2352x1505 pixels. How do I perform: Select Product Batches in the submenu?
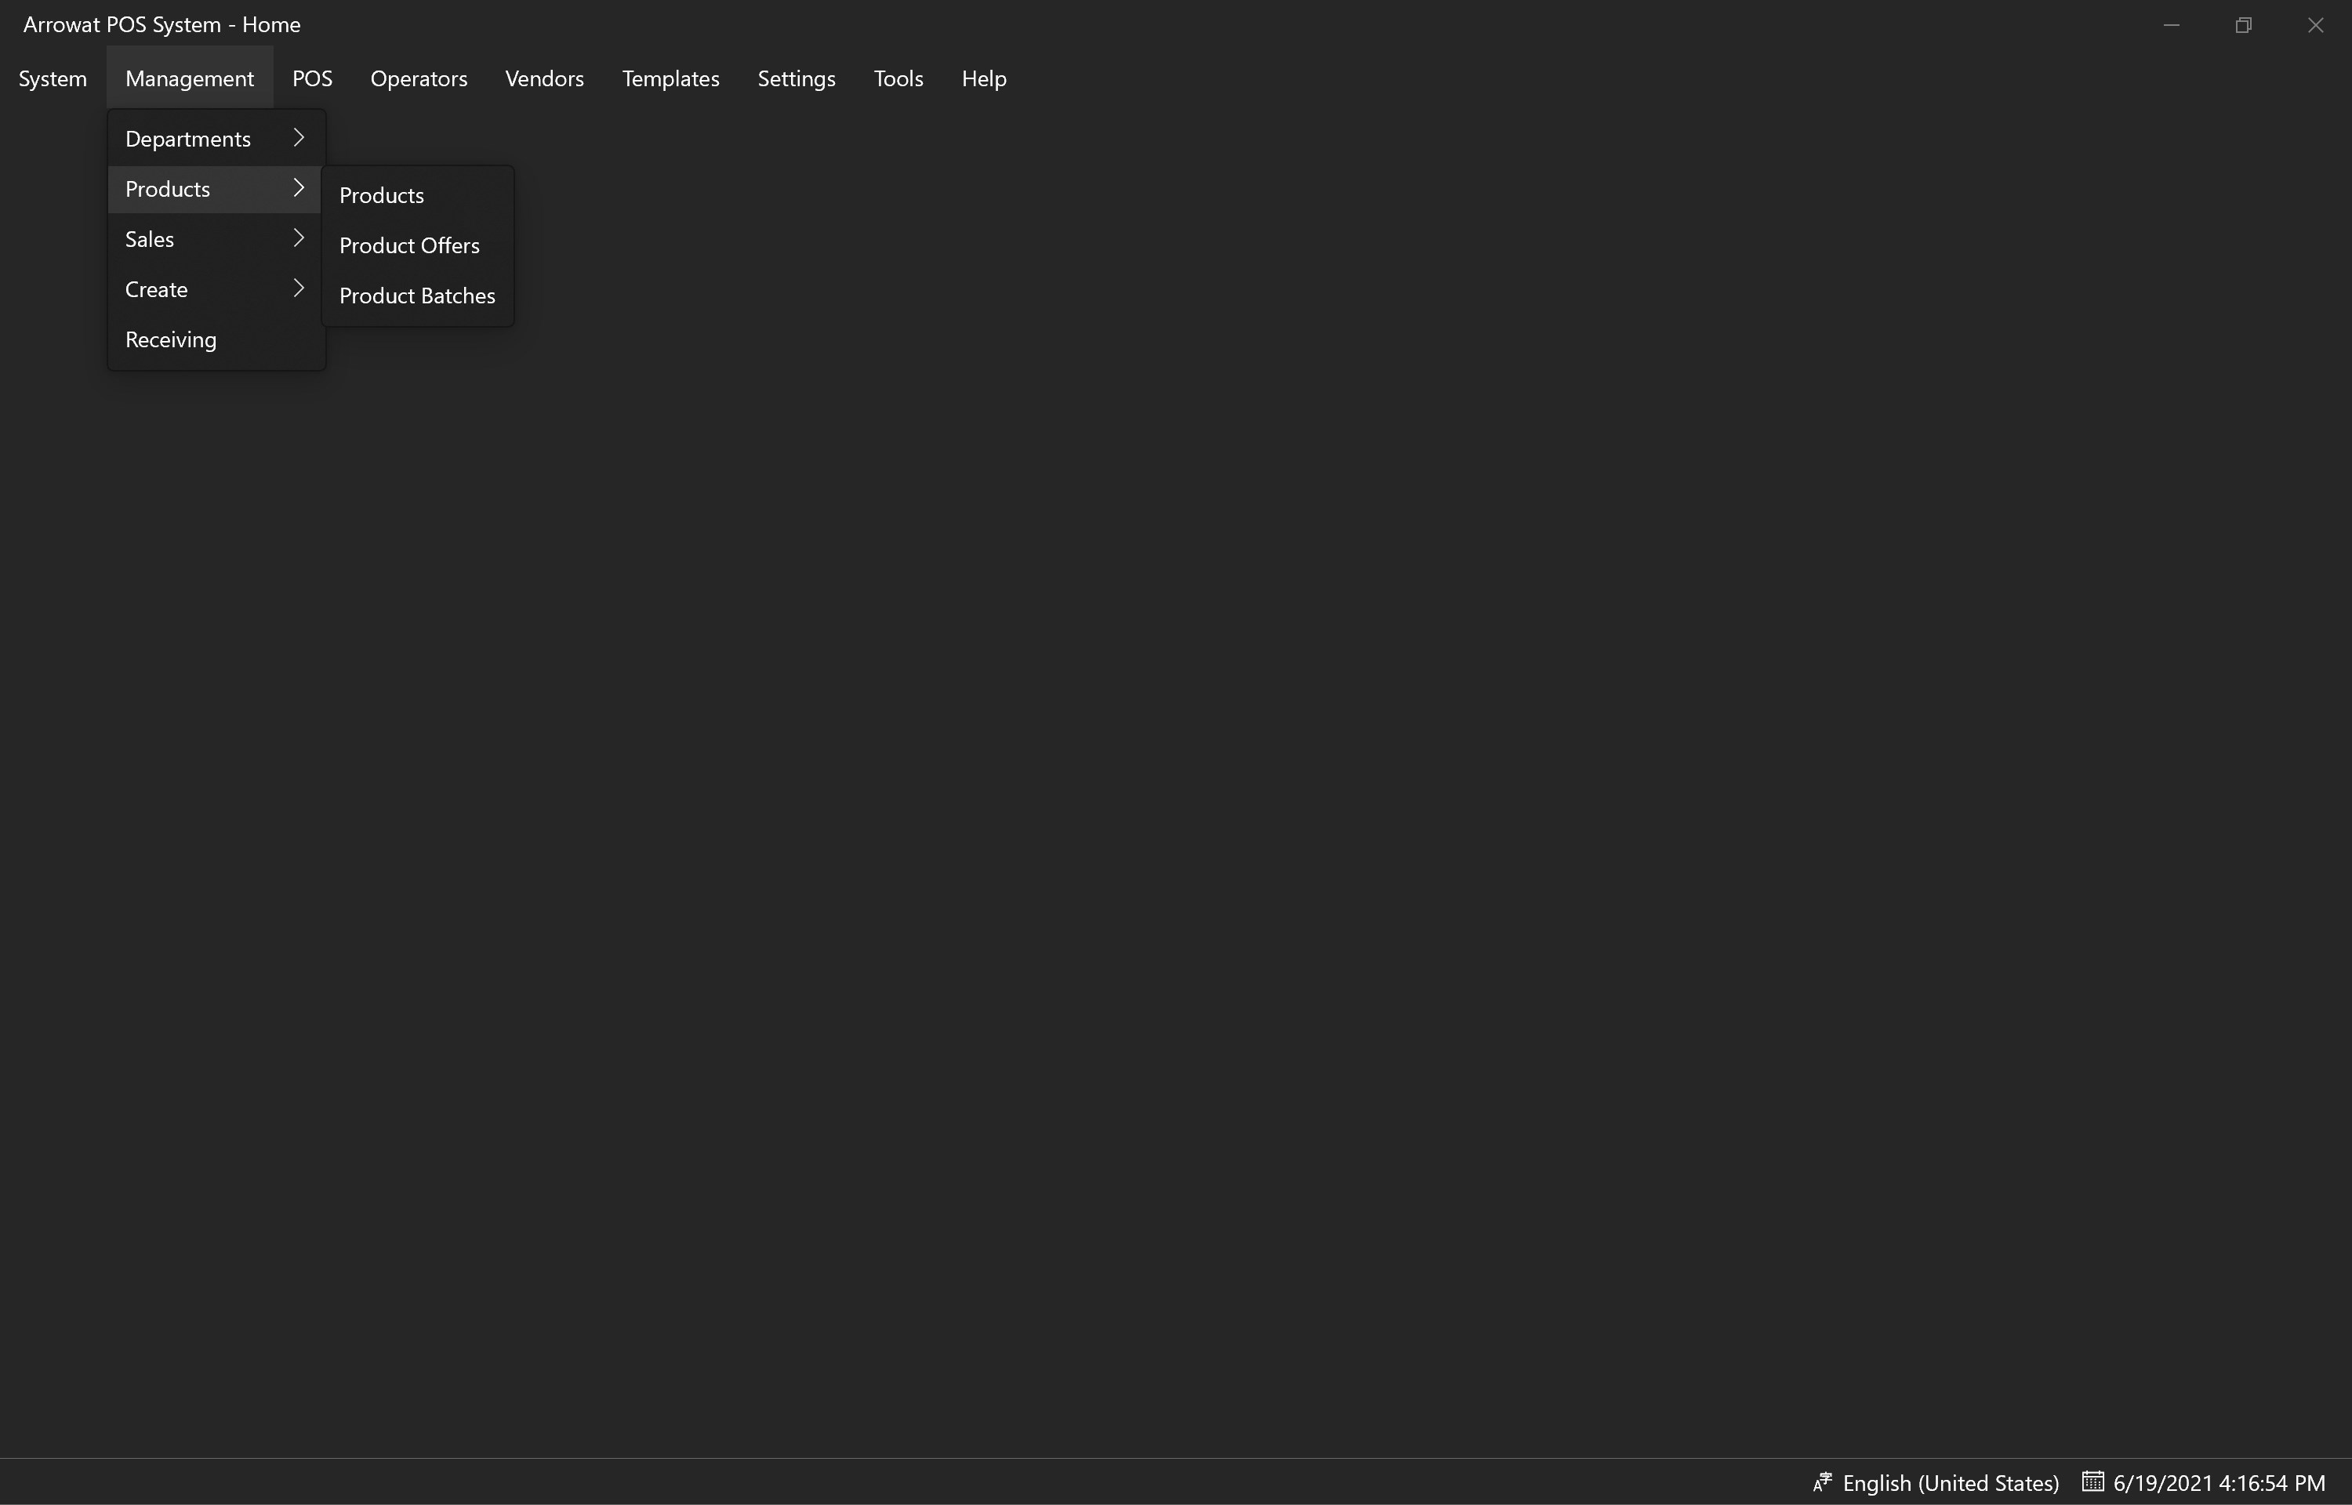coord(417,296)
